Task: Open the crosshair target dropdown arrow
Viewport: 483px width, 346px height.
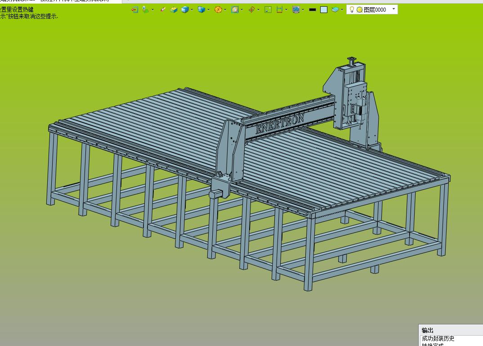Action: click(x=259, y=10)
